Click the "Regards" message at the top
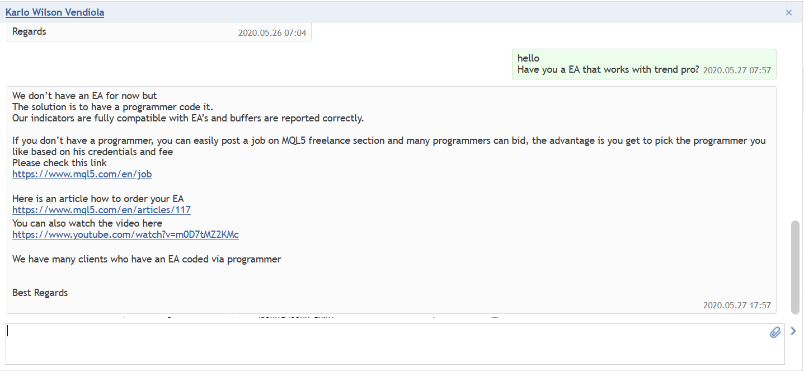This screenshot has height=371, width=804. (29, 32)
